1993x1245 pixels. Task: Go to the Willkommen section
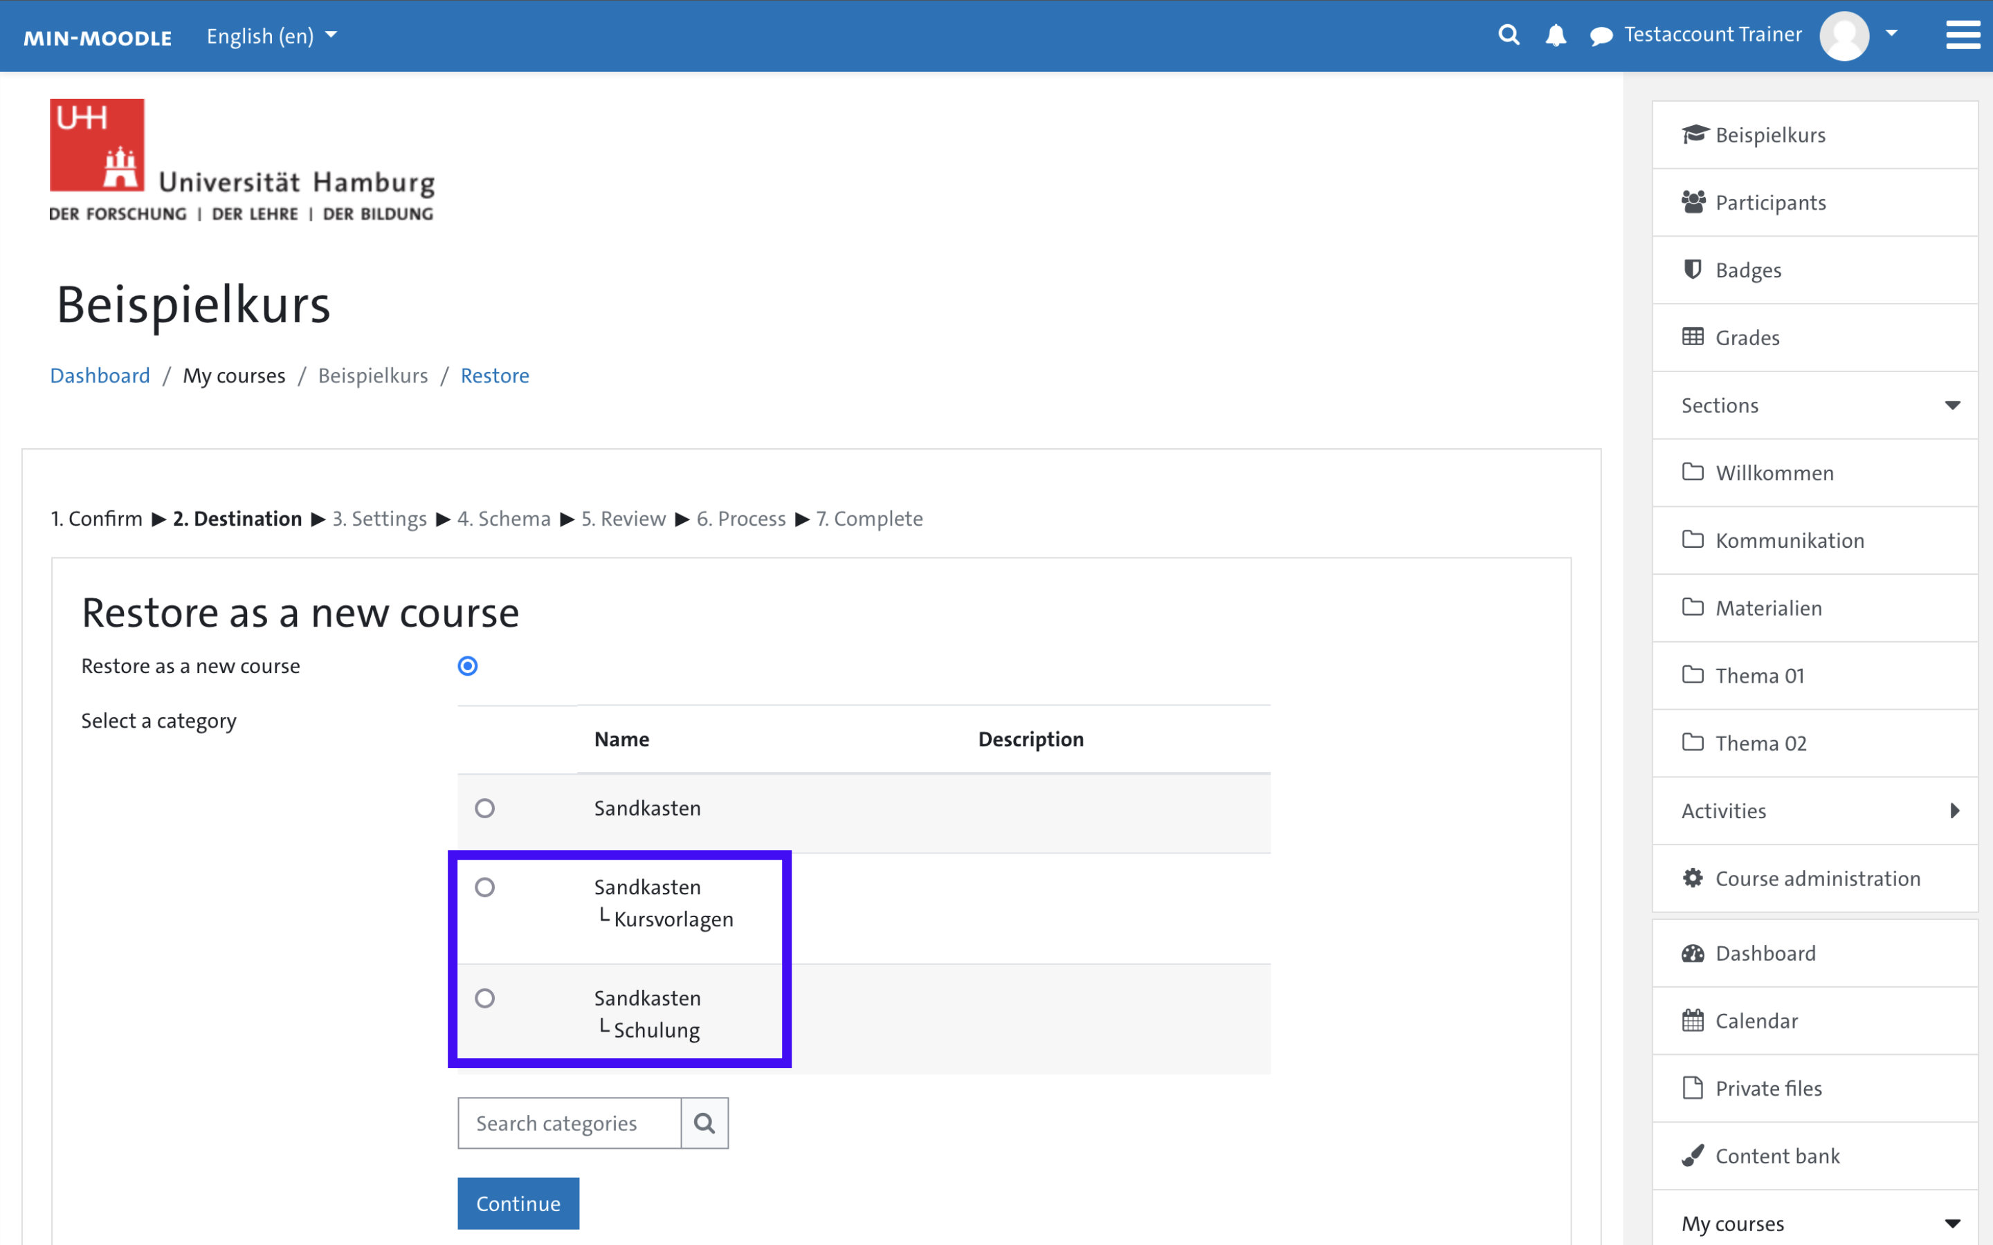click(x=1815, y=472)
